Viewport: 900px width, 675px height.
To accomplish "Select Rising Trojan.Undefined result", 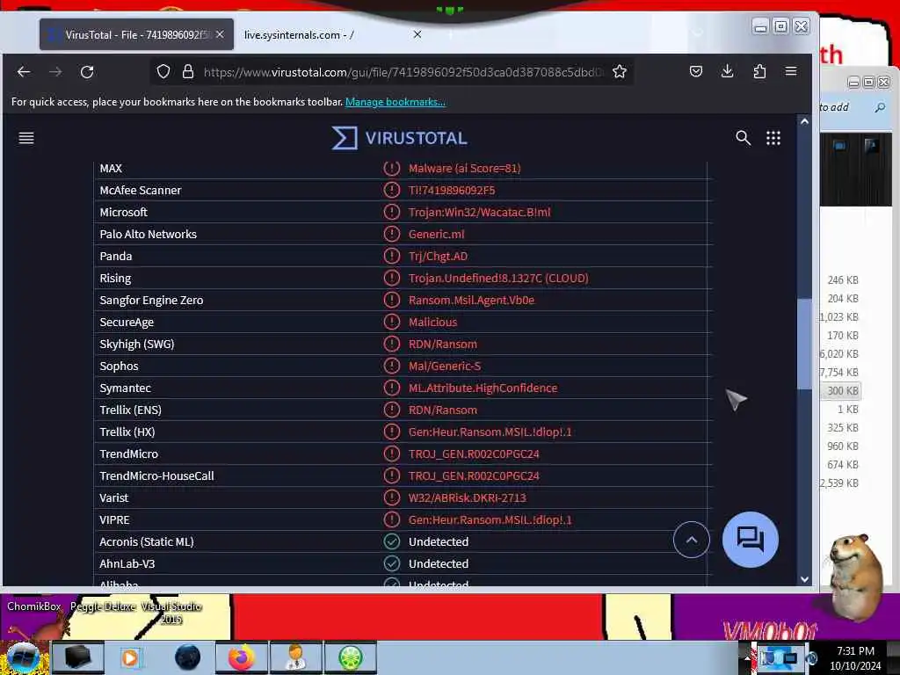I will click(498, 279).
